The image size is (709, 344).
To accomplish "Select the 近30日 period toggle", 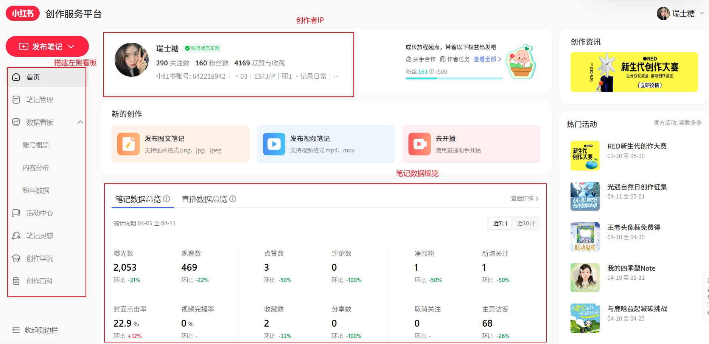I will click(526, 223).
